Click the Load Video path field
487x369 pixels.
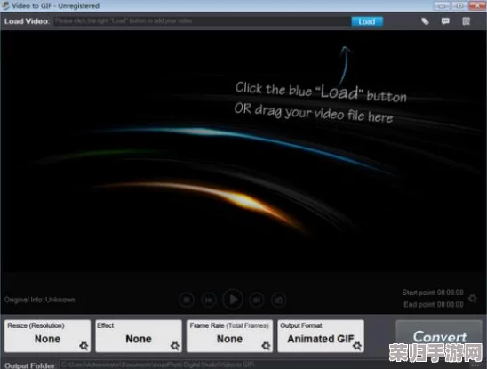pyautogui.click(x=203, y=21)
